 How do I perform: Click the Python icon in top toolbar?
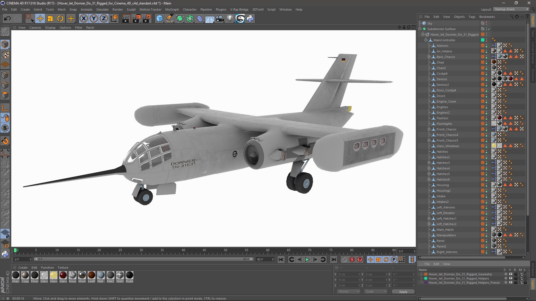(250, 19)
